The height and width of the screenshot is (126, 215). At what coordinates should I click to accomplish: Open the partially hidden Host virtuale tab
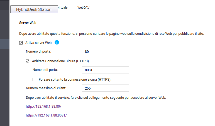[x=63, y=8]
